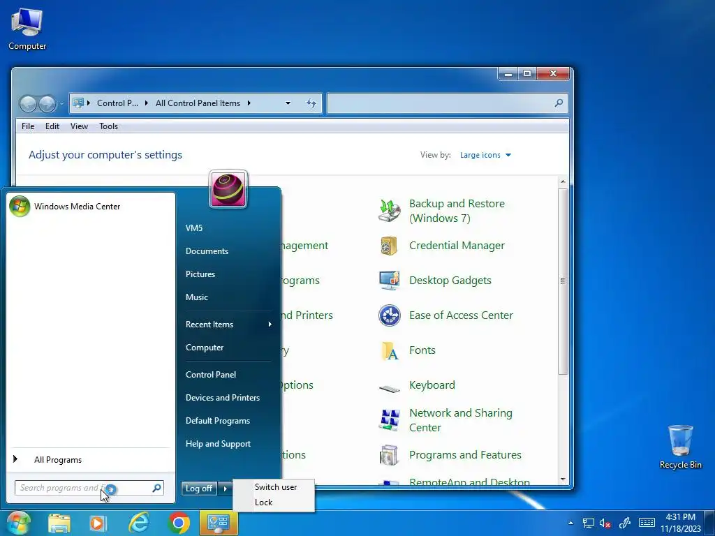The image size is (715, 536).
Task: Open Ease of Access Center icon
Action: pos(389,315)
